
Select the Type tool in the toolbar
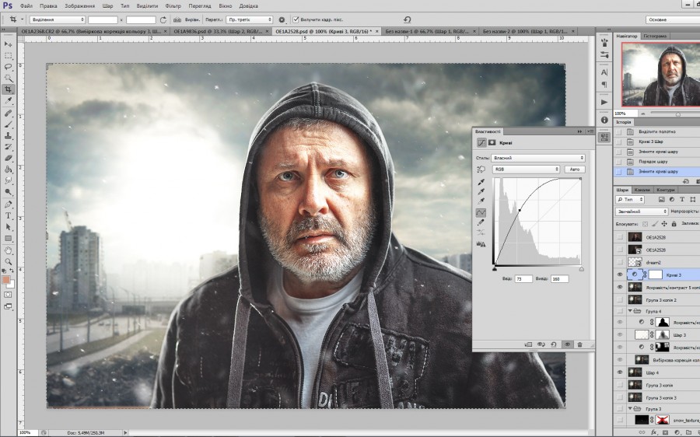[x=9, y=215]
